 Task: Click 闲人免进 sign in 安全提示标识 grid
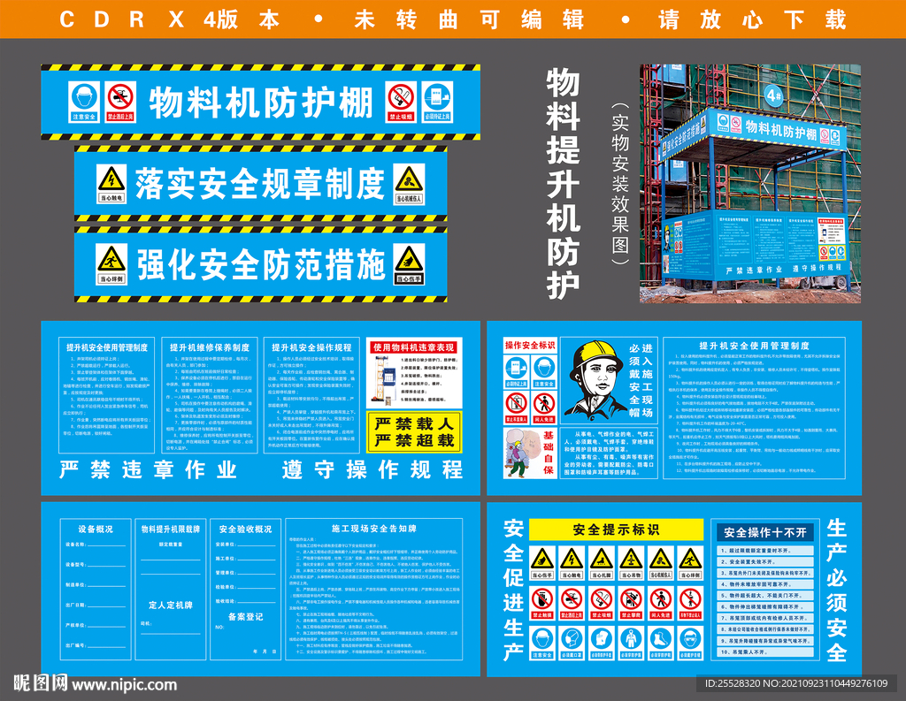(x=660, y=603)
